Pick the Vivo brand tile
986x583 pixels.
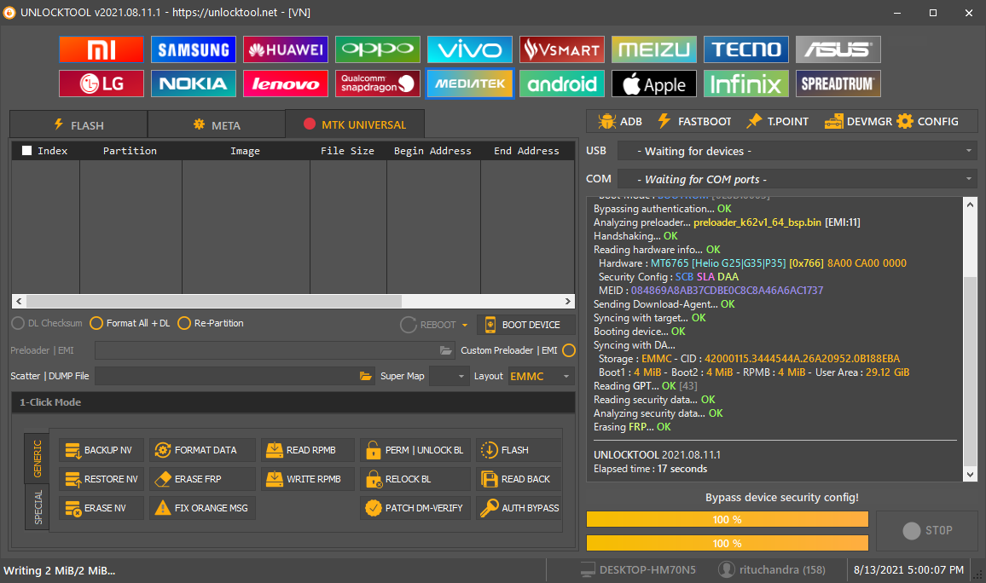[470, 49]
